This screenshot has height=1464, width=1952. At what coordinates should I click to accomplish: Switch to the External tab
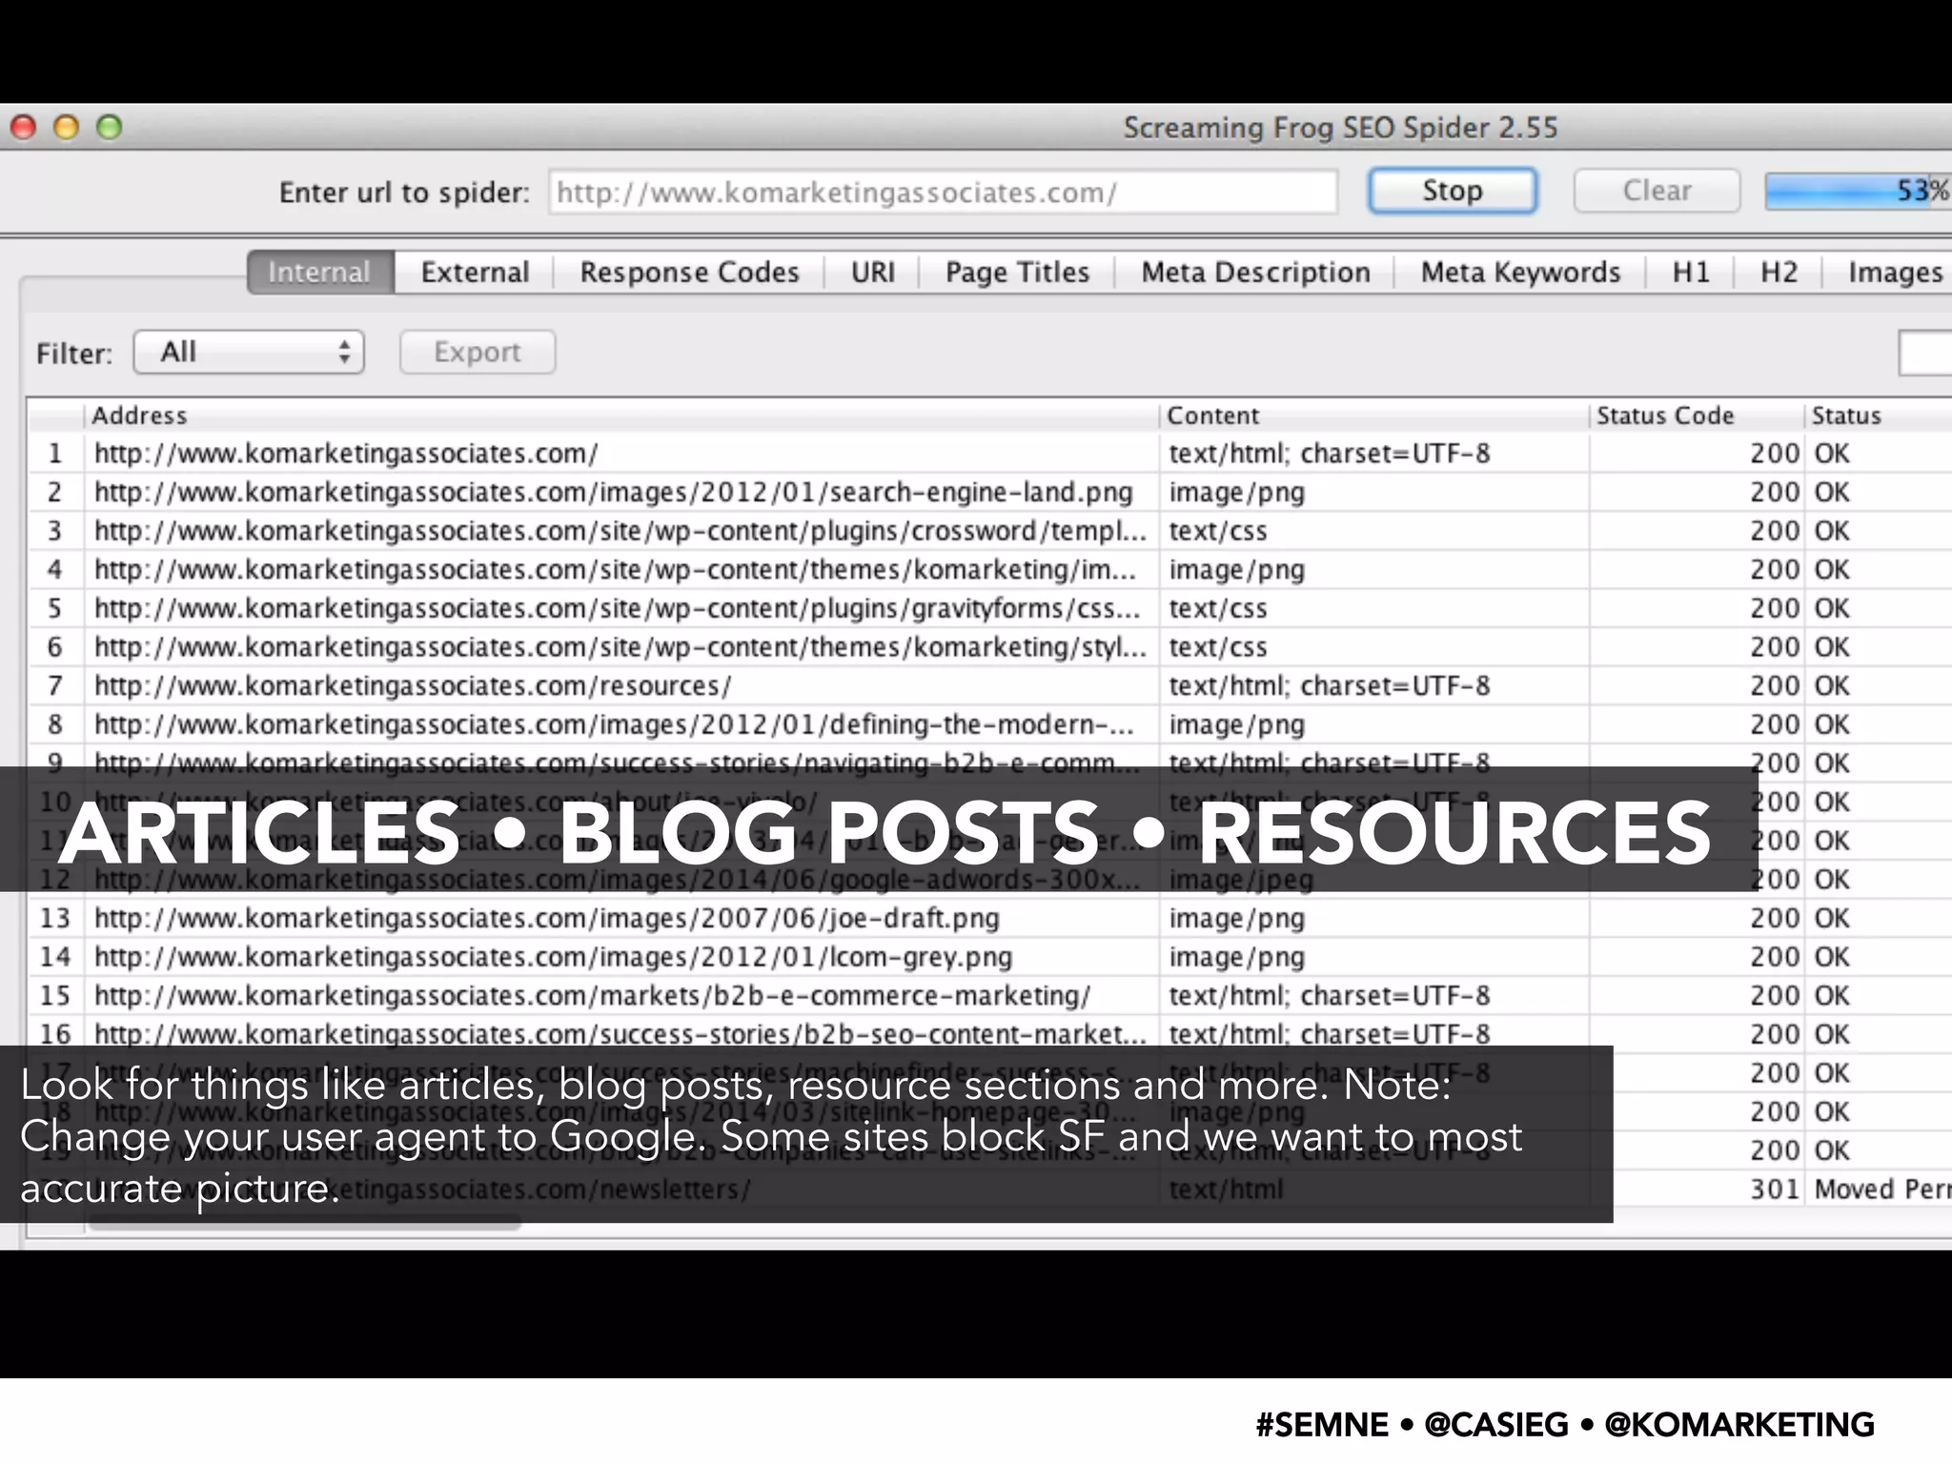(475, 273)
